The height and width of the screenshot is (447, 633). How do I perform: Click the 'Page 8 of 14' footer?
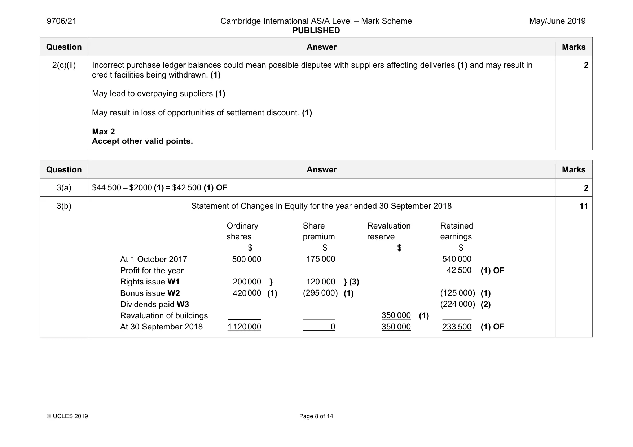[316, 416]
